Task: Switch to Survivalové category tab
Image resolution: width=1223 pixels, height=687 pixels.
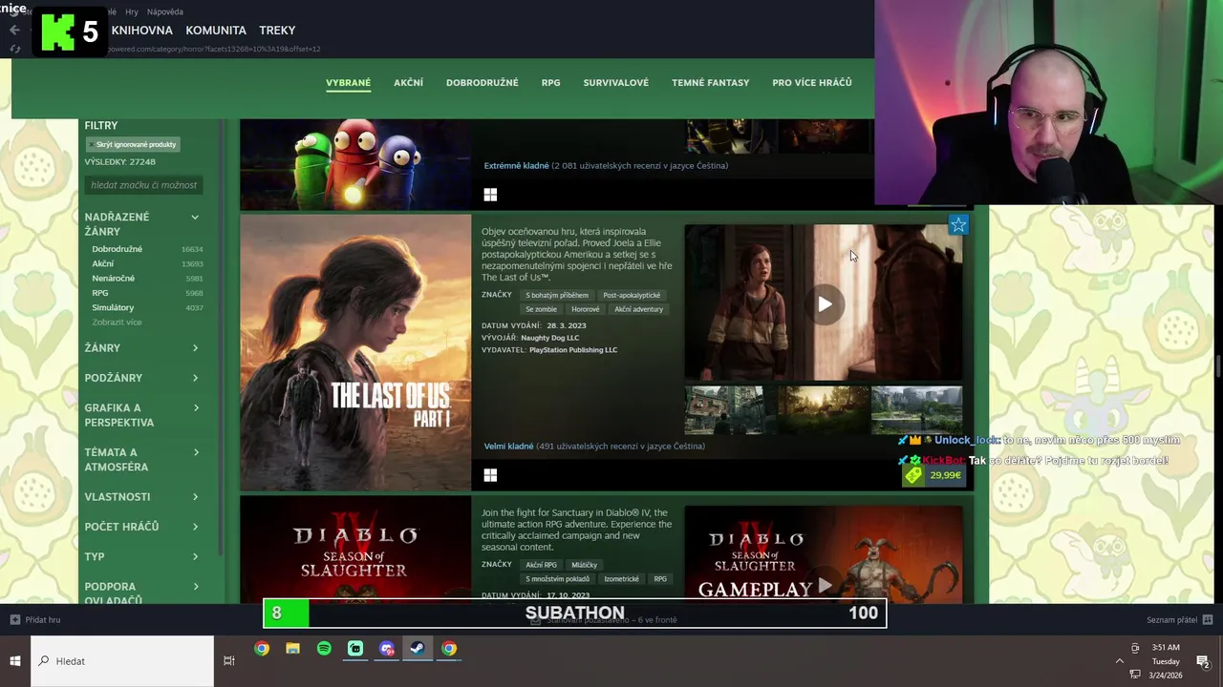Action: click(615, 83)
